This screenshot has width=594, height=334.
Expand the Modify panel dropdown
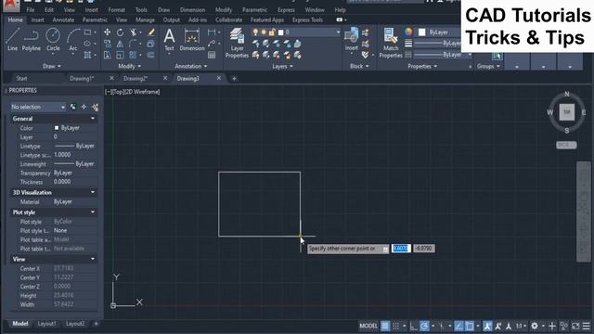129,66
